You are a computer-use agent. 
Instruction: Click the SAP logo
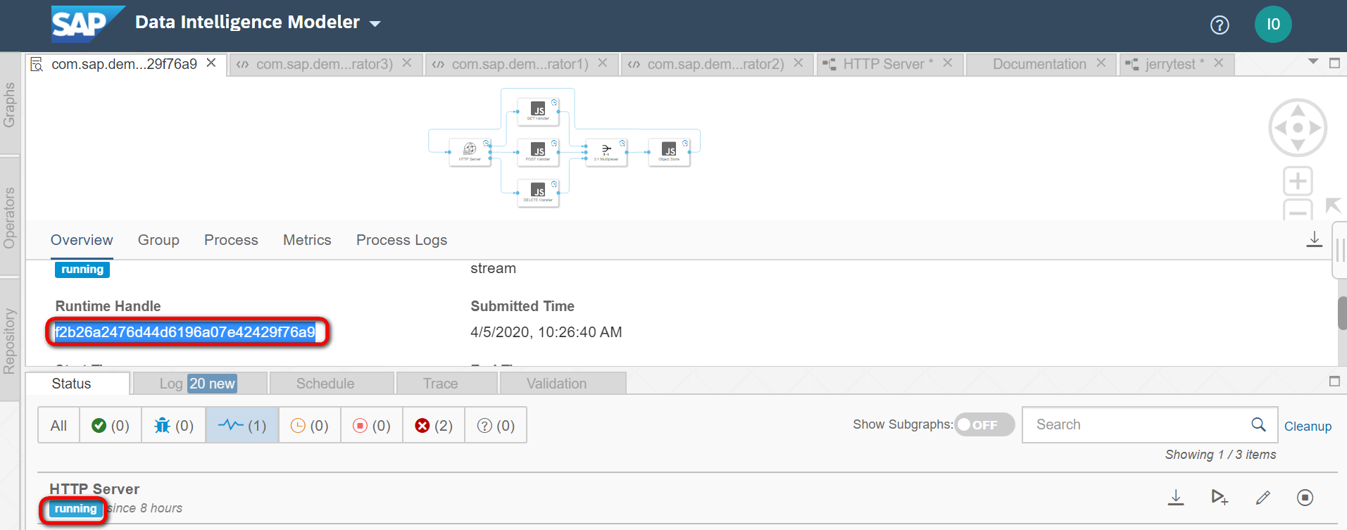click(87, 24)
